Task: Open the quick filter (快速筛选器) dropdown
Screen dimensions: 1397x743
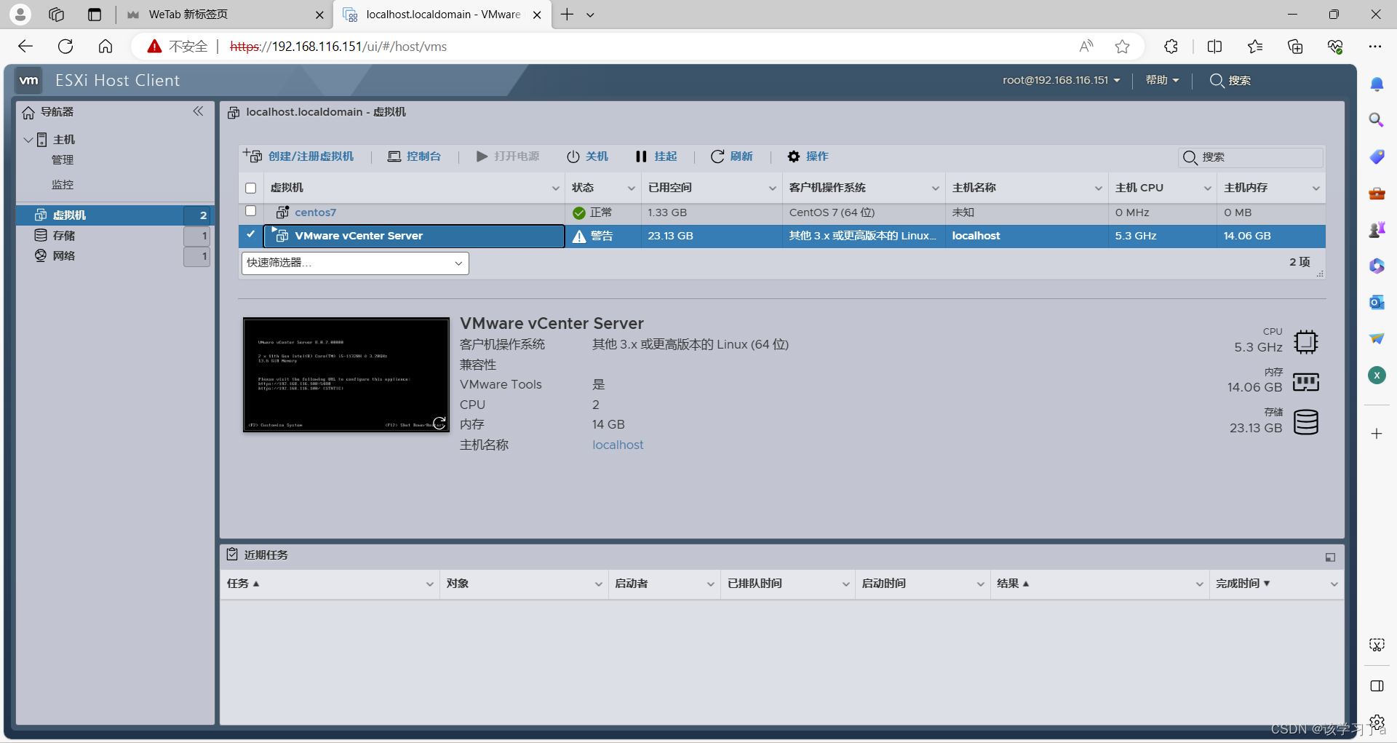Action: [355, 263]
